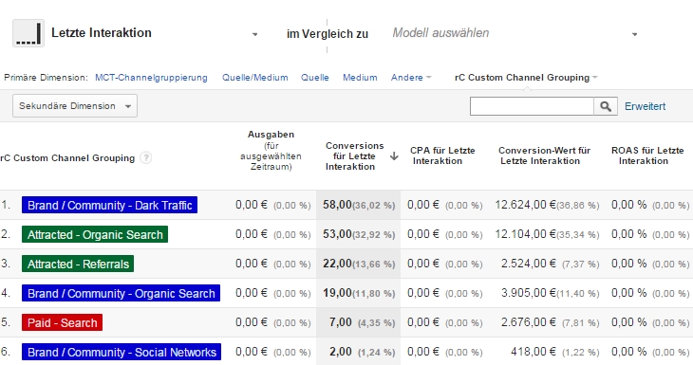Click the 2,00 conversions value
Screen dimensions: 693x365
[340, 352]
